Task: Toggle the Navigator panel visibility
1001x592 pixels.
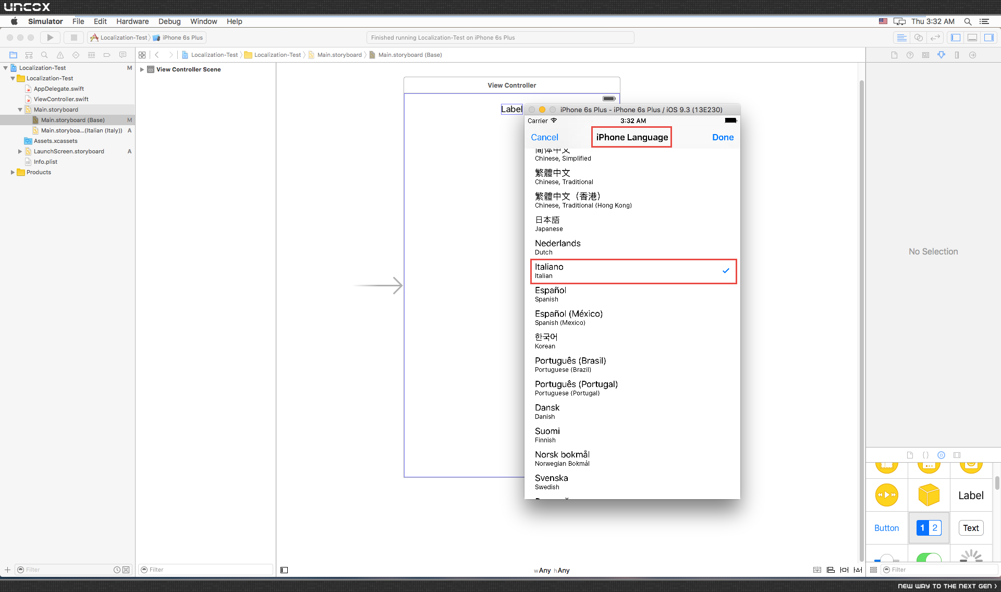Action: coord(956,38)
